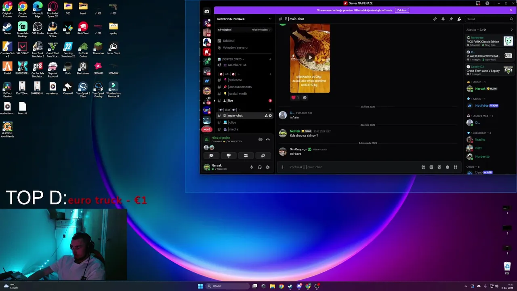The height and width of the screenshot is (291, 517).
Task: Dismiss the streamer mode banner
Action: pos(511,11)
